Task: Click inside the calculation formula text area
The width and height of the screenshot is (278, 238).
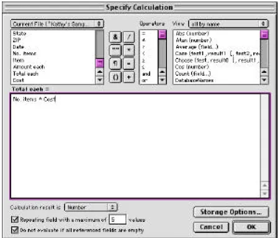Action: 135,146
